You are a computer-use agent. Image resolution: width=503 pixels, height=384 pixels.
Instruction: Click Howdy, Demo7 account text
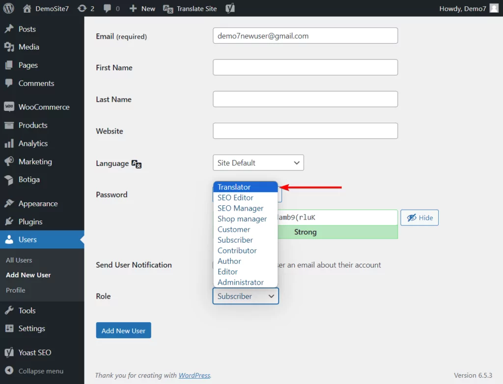[x=463, y=9]
